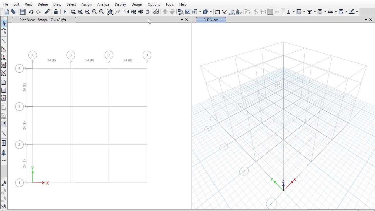The height and width of the screenshot is (211, 375).
Task: Open Plan View window list arrow
Action: (x=182, y=20)
